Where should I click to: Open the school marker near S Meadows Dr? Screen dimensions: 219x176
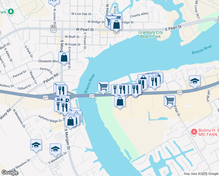pyautogui.click(x=55, y=150)
